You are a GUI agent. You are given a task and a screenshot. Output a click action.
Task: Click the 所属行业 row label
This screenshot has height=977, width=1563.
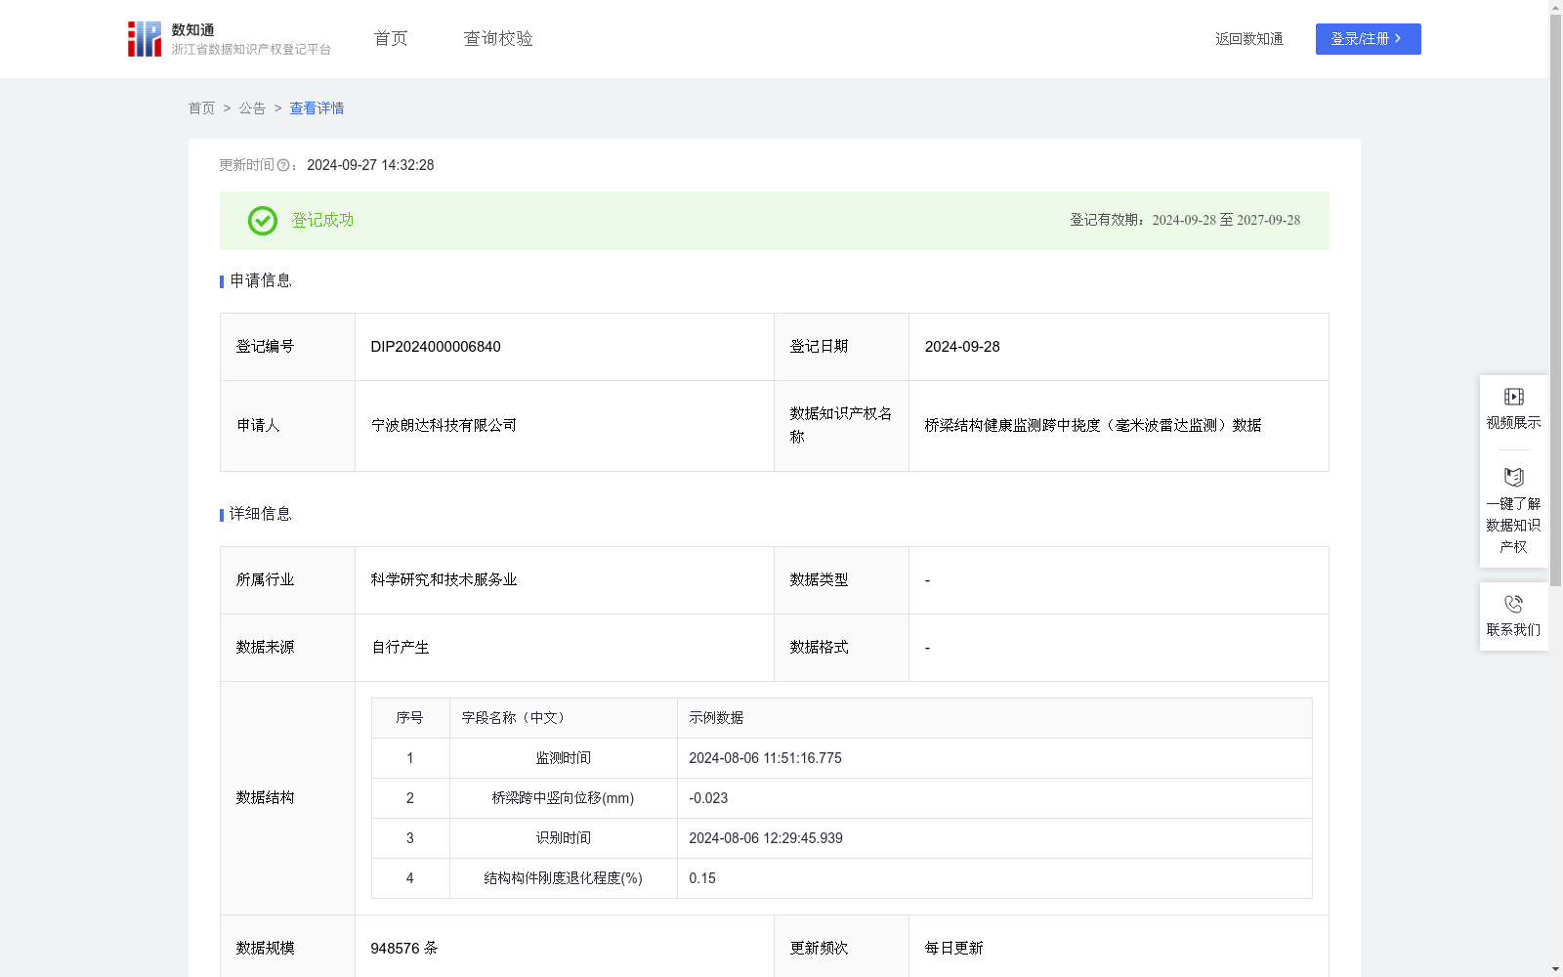coord(265,580)
